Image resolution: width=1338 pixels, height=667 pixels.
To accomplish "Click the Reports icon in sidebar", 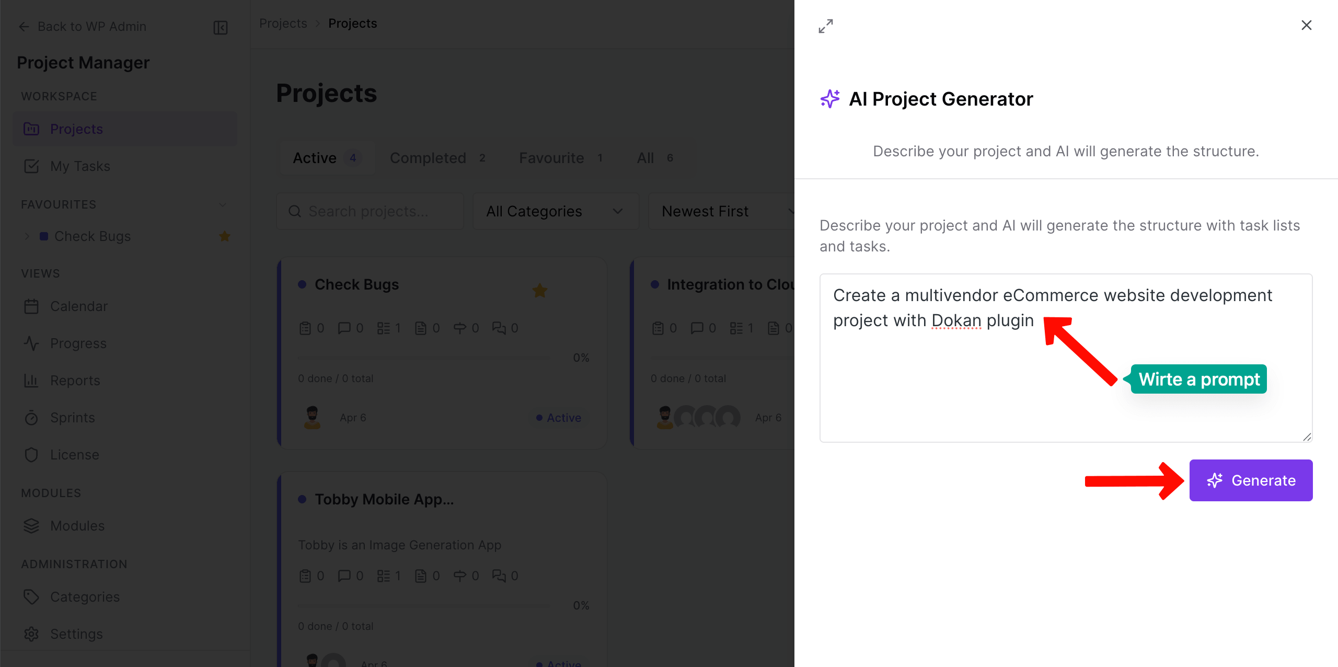I will (31, 381).
